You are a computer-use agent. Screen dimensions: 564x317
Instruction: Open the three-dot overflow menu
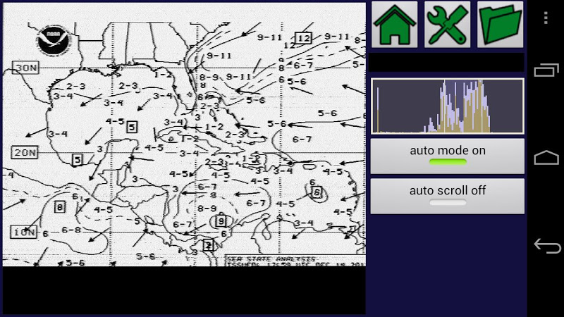(546, 18)
